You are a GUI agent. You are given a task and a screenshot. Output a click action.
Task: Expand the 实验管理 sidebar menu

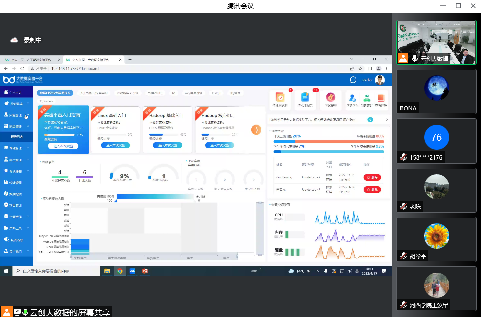point(16,115)
